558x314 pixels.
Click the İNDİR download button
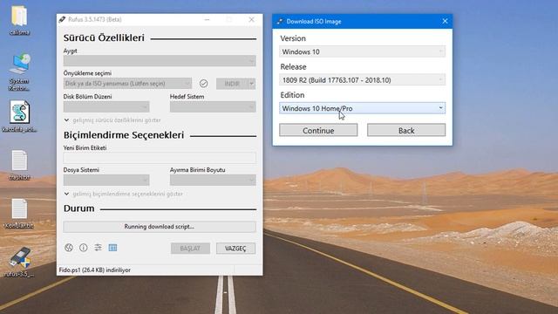click(x=232, y=84)
